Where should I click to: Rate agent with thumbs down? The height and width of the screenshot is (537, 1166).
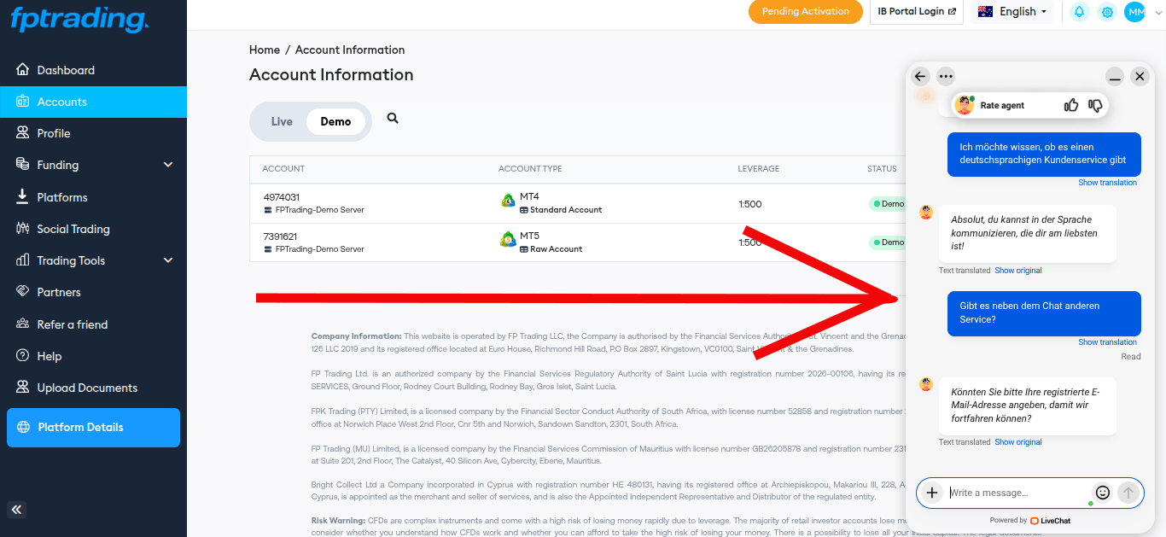click(1095, 105)
